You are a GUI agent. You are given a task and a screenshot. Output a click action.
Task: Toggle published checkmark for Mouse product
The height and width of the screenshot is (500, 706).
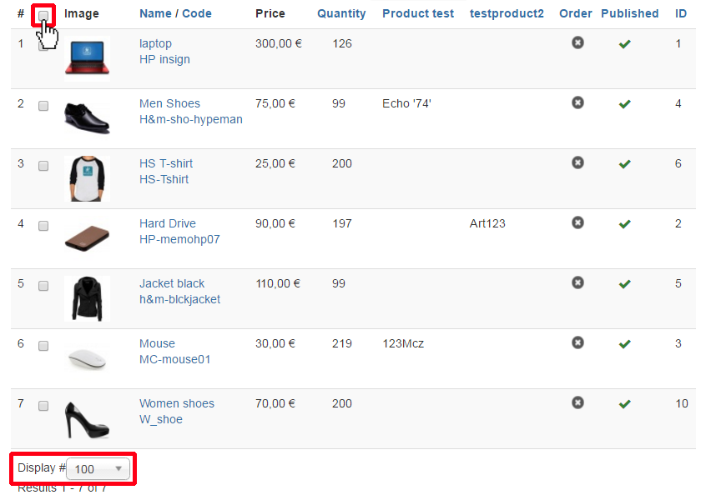(x=624, y=344)
